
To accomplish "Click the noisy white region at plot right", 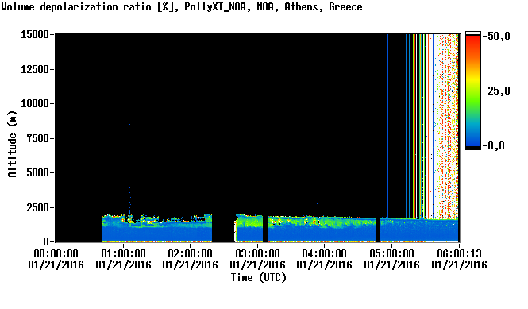I will click(x=446, y=126).
